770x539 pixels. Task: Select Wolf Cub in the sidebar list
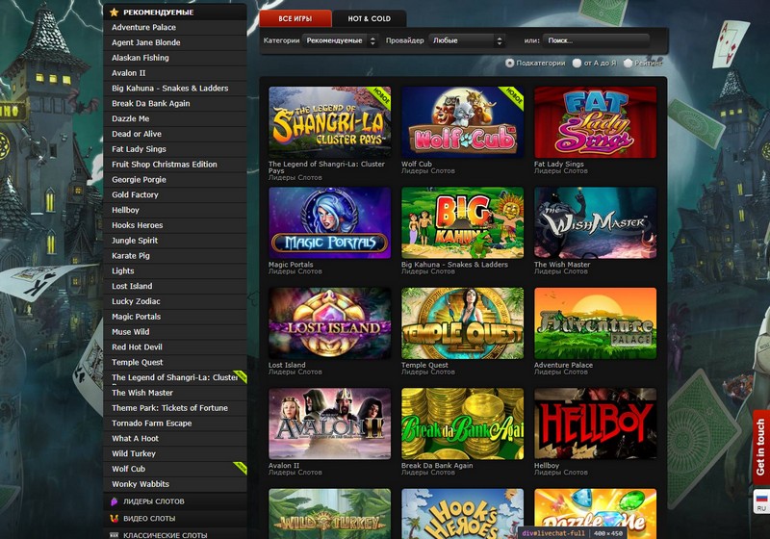click(x=175, y=469)
